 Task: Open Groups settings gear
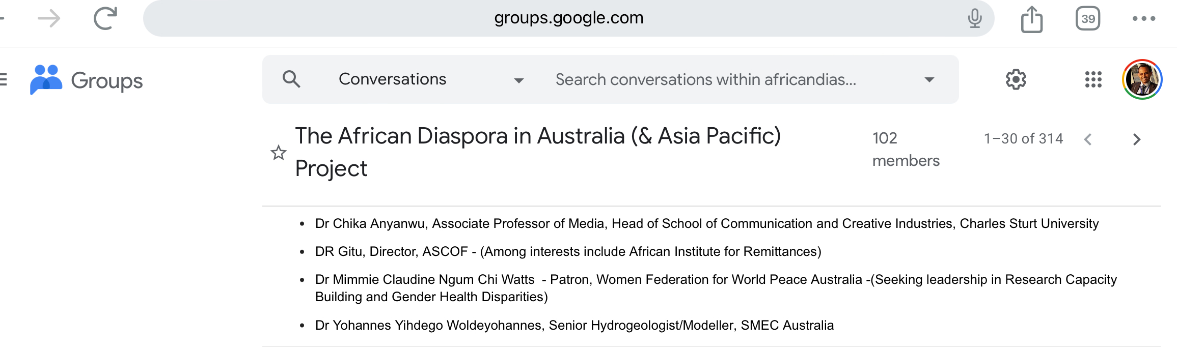1016,79
